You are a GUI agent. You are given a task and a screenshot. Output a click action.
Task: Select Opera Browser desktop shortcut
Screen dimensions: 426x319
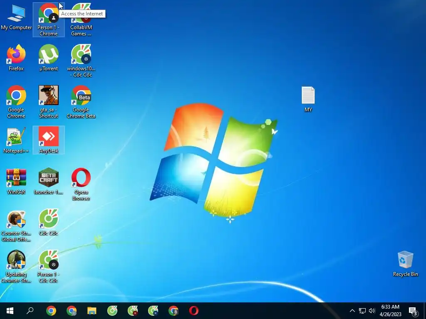coord(81,184)
